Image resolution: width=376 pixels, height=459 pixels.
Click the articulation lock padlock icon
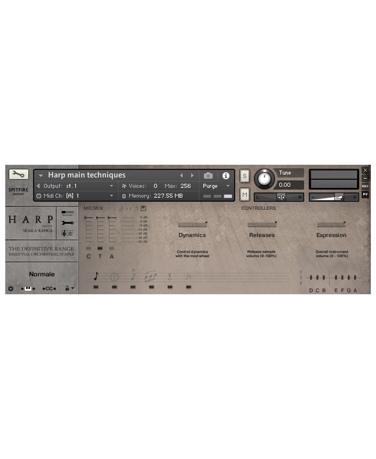(x=67, y=288)
